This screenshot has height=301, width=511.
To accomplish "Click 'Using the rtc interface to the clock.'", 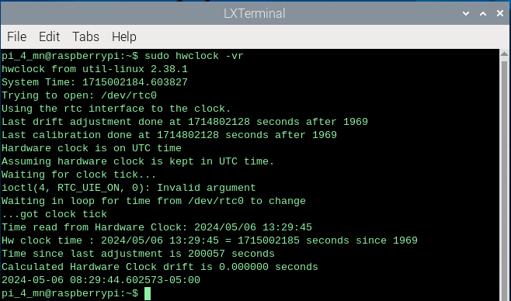I will point(116,109).
